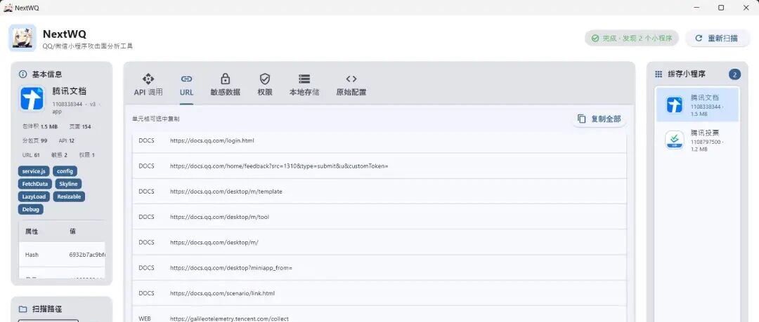Open the 敏感数据 tab
Image resolution: width=759 pixels, height=322 pixels.
pos(225,83)
